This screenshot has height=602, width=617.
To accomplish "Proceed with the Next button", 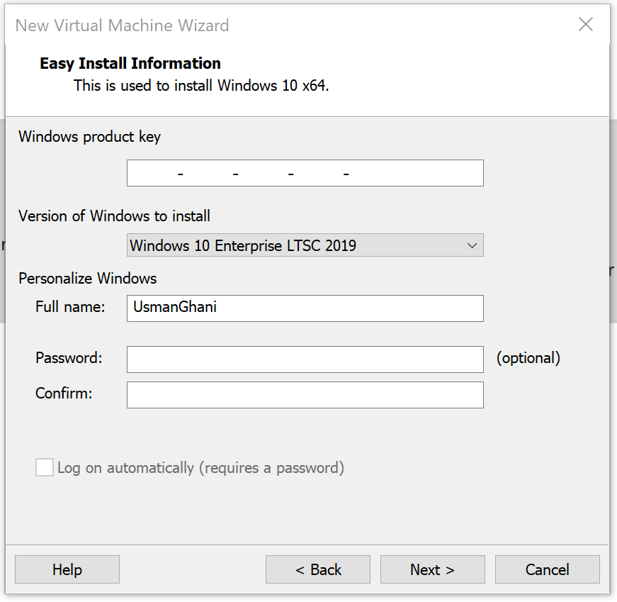I will pyautogui.click(x=432, y=569).
